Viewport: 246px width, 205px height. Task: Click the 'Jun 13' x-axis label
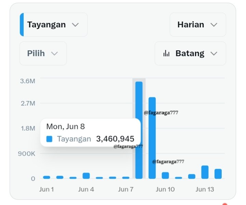(x=205, y=189)
